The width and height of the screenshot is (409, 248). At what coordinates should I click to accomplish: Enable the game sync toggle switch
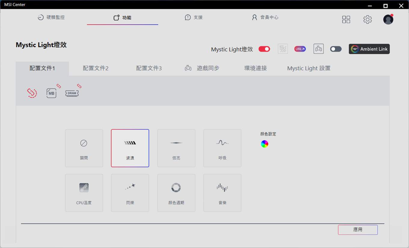[336, 49]
